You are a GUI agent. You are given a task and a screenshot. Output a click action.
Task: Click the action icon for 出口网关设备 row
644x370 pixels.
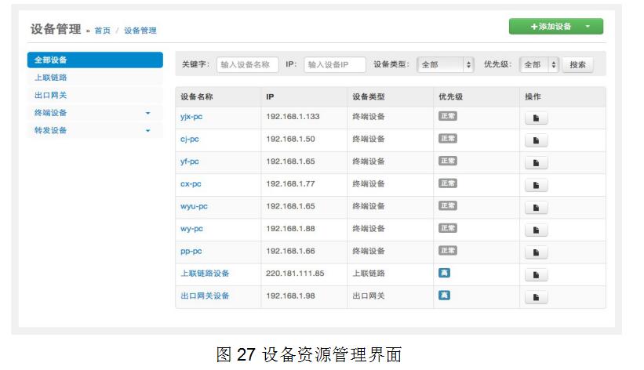[x=536, y=297]
